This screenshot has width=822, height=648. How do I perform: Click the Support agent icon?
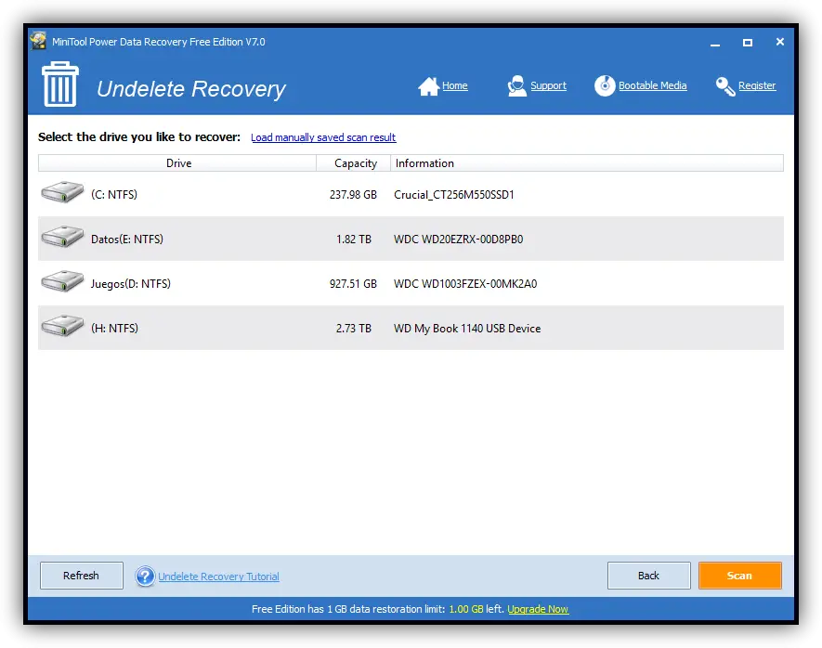[517, 86]
